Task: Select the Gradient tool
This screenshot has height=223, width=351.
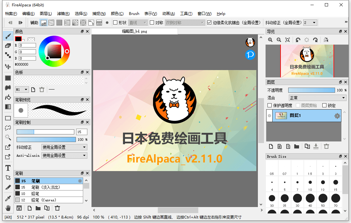Action: click(x=8, y=107)
